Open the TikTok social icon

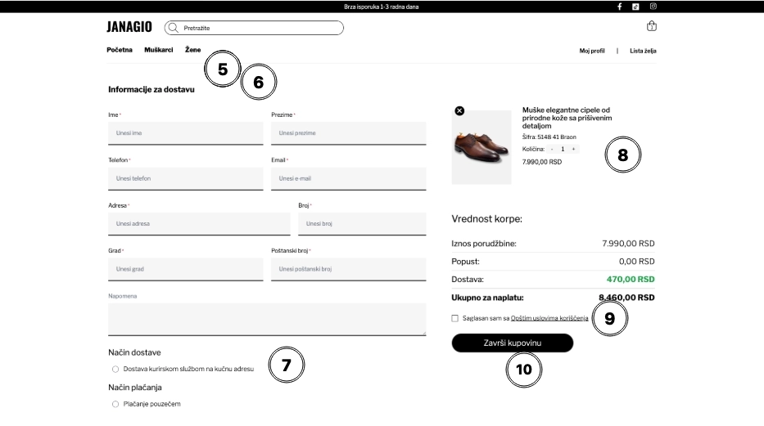pyautogui.click(x=635, y=7)
